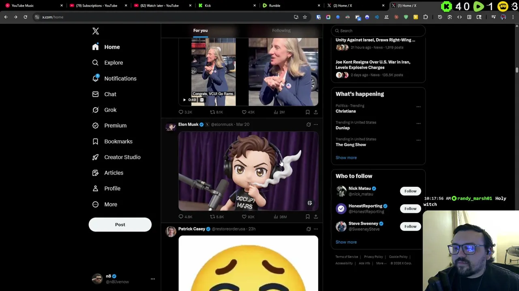
Task: Bookmark this page with the star icon
Action: coord(305,17)
